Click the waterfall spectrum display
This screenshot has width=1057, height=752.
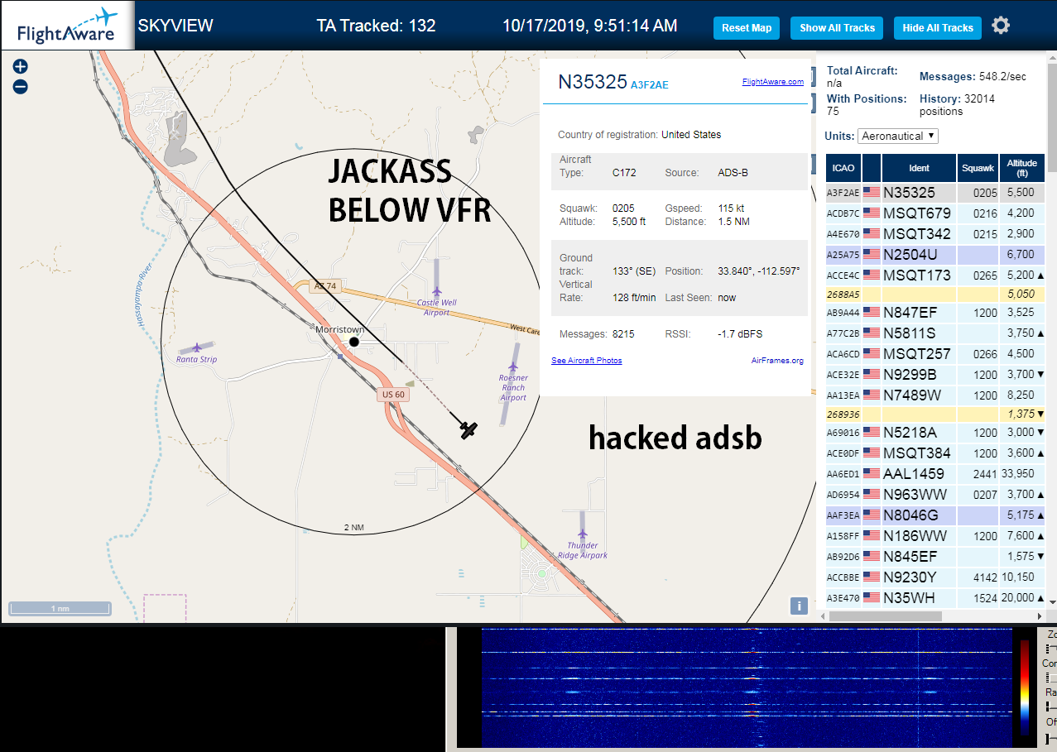pyautogui.click(x=747, y=687)
